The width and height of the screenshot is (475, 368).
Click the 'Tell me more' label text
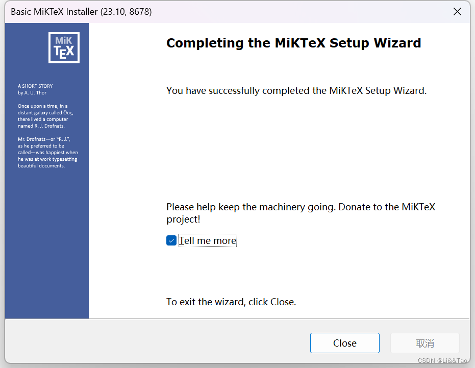(x=208, y=240)
